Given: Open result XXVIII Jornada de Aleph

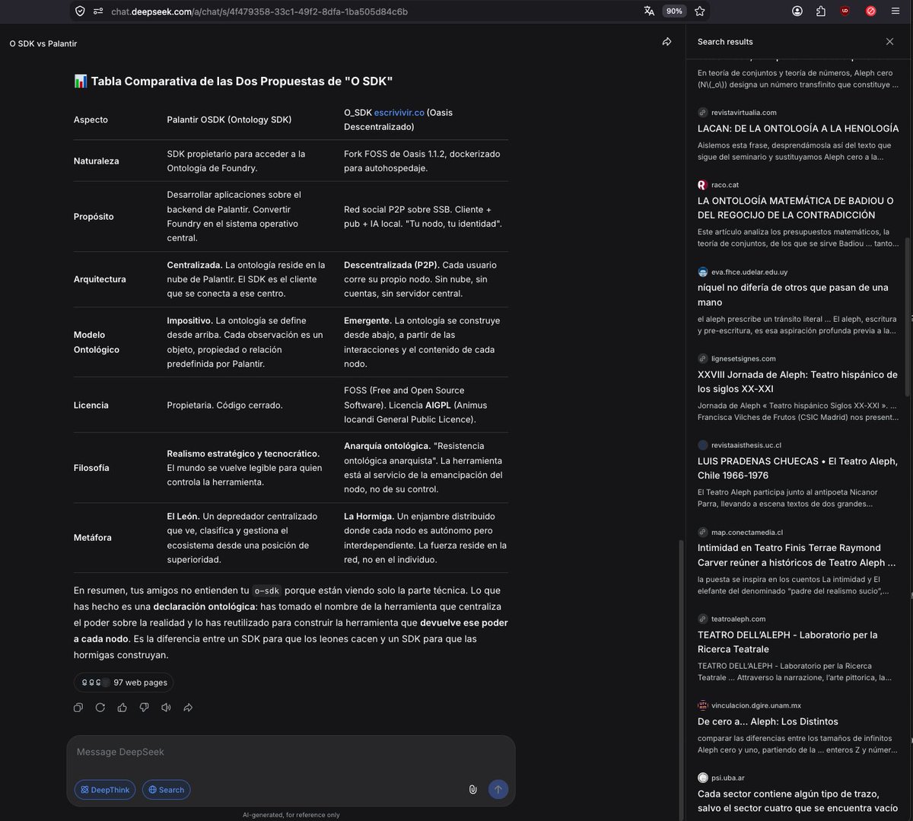Looking at the screenshot, I should pos(797,381).
